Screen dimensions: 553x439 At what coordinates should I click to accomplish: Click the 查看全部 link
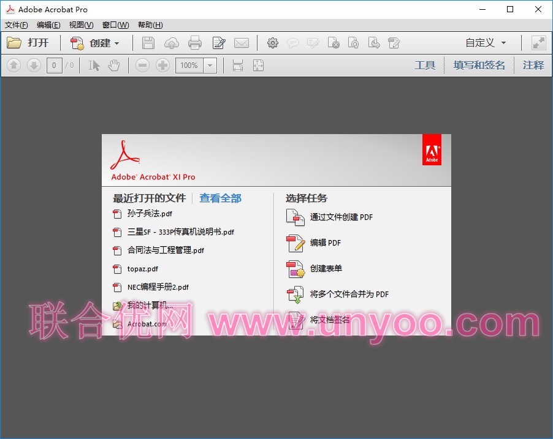(221, 198)
